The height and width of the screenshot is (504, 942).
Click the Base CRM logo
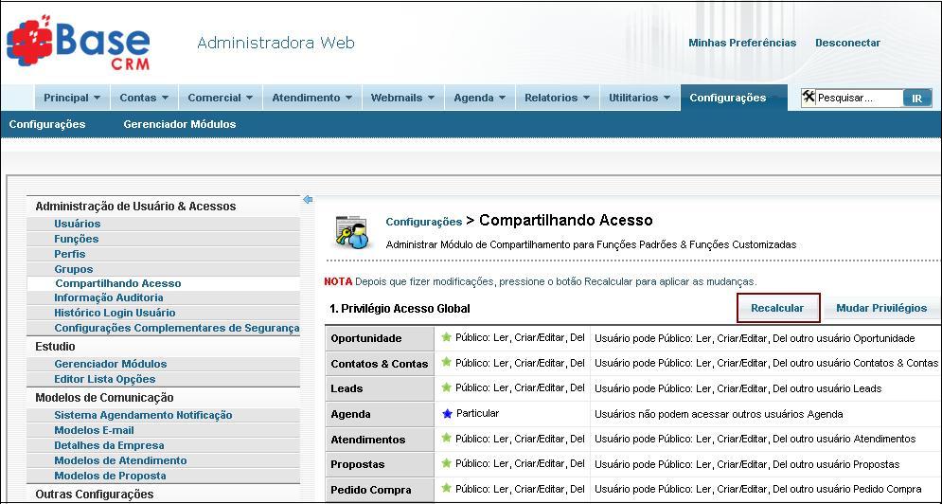(x=79, y=43)
